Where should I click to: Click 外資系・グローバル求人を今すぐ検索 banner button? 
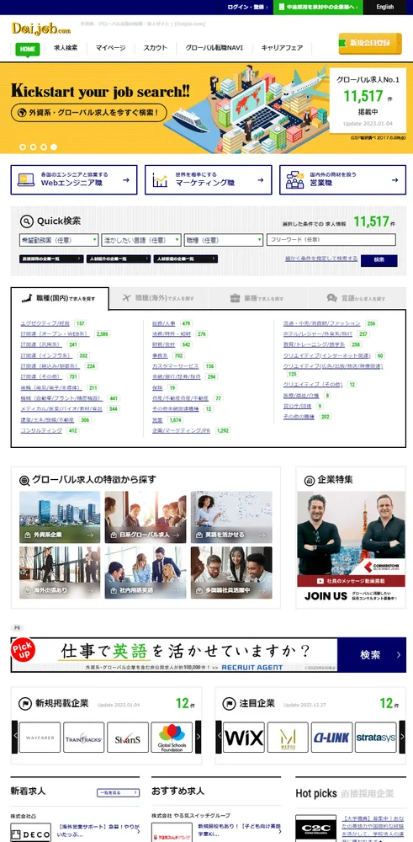89,113
